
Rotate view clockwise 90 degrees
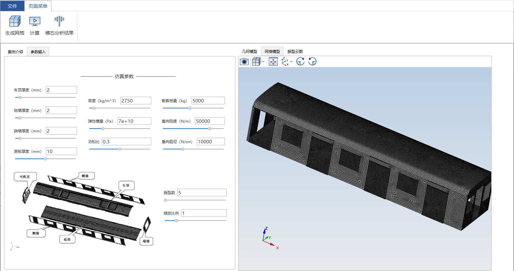coord(300,61)
